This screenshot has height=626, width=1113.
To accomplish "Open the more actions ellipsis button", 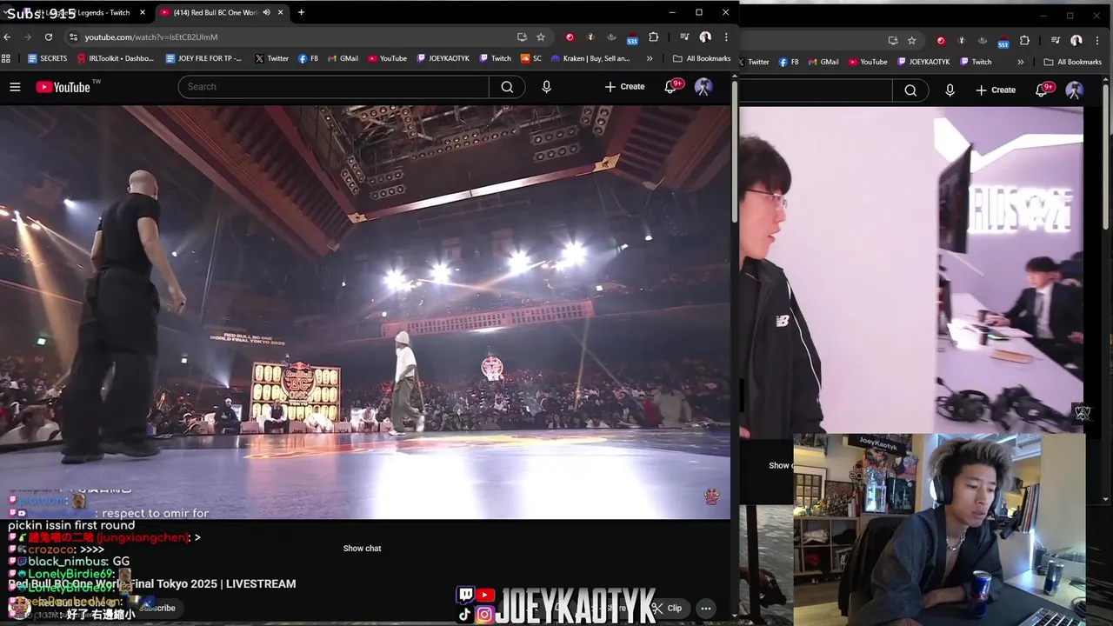I will [706, 609].
